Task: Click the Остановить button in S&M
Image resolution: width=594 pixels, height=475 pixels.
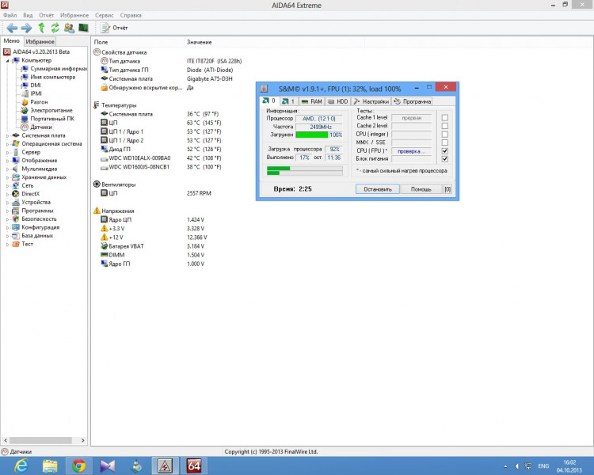Action: tap(377, 189)
